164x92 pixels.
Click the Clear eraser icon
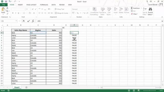click(x=132, y=14)
